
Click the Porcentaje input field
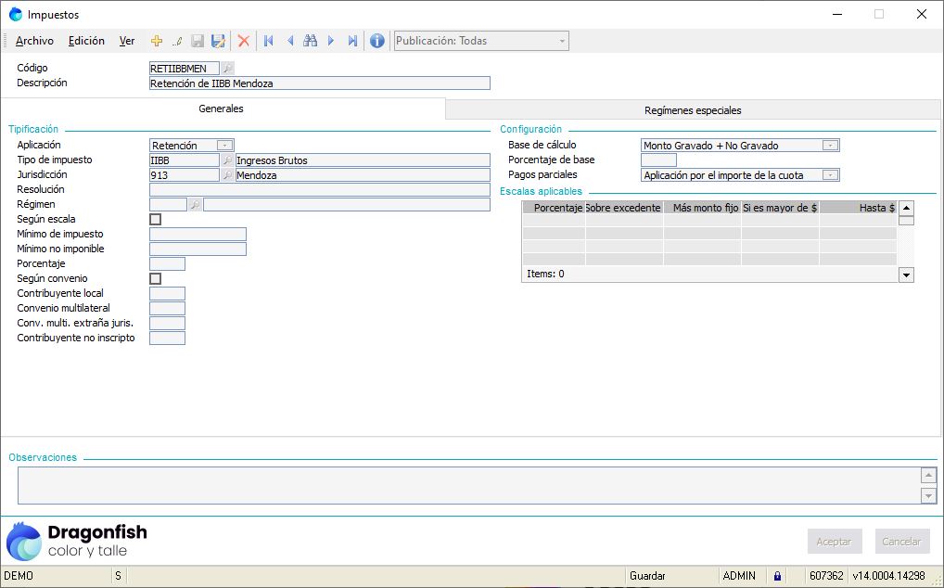tap(167, 263)
